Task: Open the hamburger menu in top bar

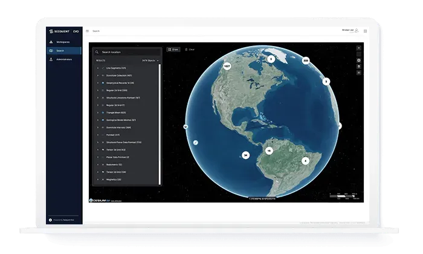Action: click(x=87, y=31)
